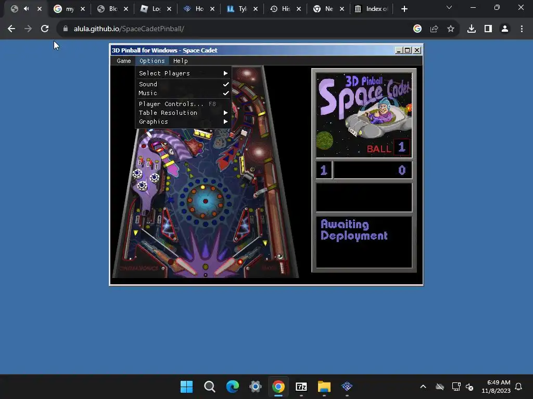
Task: Bookmark this page with the star icon
Action: pyautogui.click(x=451, y=29)
